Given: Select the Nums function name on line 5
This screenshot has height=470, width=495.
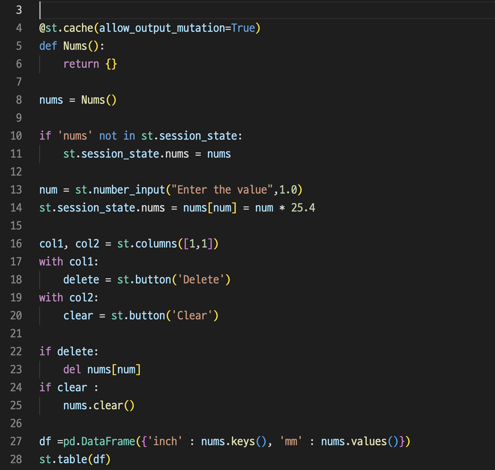Looking at the screenshot, I should point(75,45).
